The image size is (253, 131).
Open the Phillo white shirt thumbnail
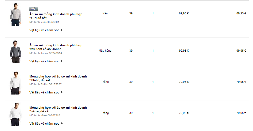click(x=16, y=83)
